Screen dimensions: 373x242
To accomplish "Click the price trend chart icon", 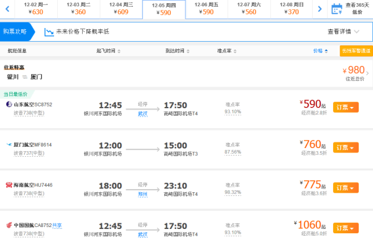I will 49,32.
